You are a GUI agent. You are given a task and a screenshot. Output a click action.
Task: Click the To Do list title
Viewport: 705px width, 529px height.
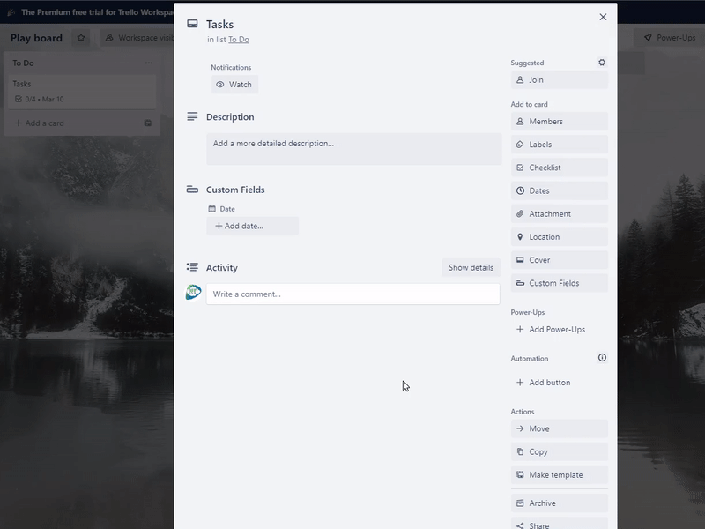[24, 63]
